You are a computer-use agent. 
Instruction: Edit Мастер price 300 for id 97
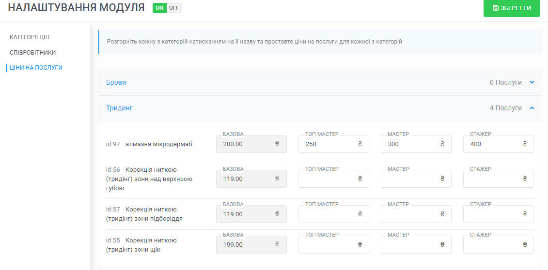click(x=416, y=144)
